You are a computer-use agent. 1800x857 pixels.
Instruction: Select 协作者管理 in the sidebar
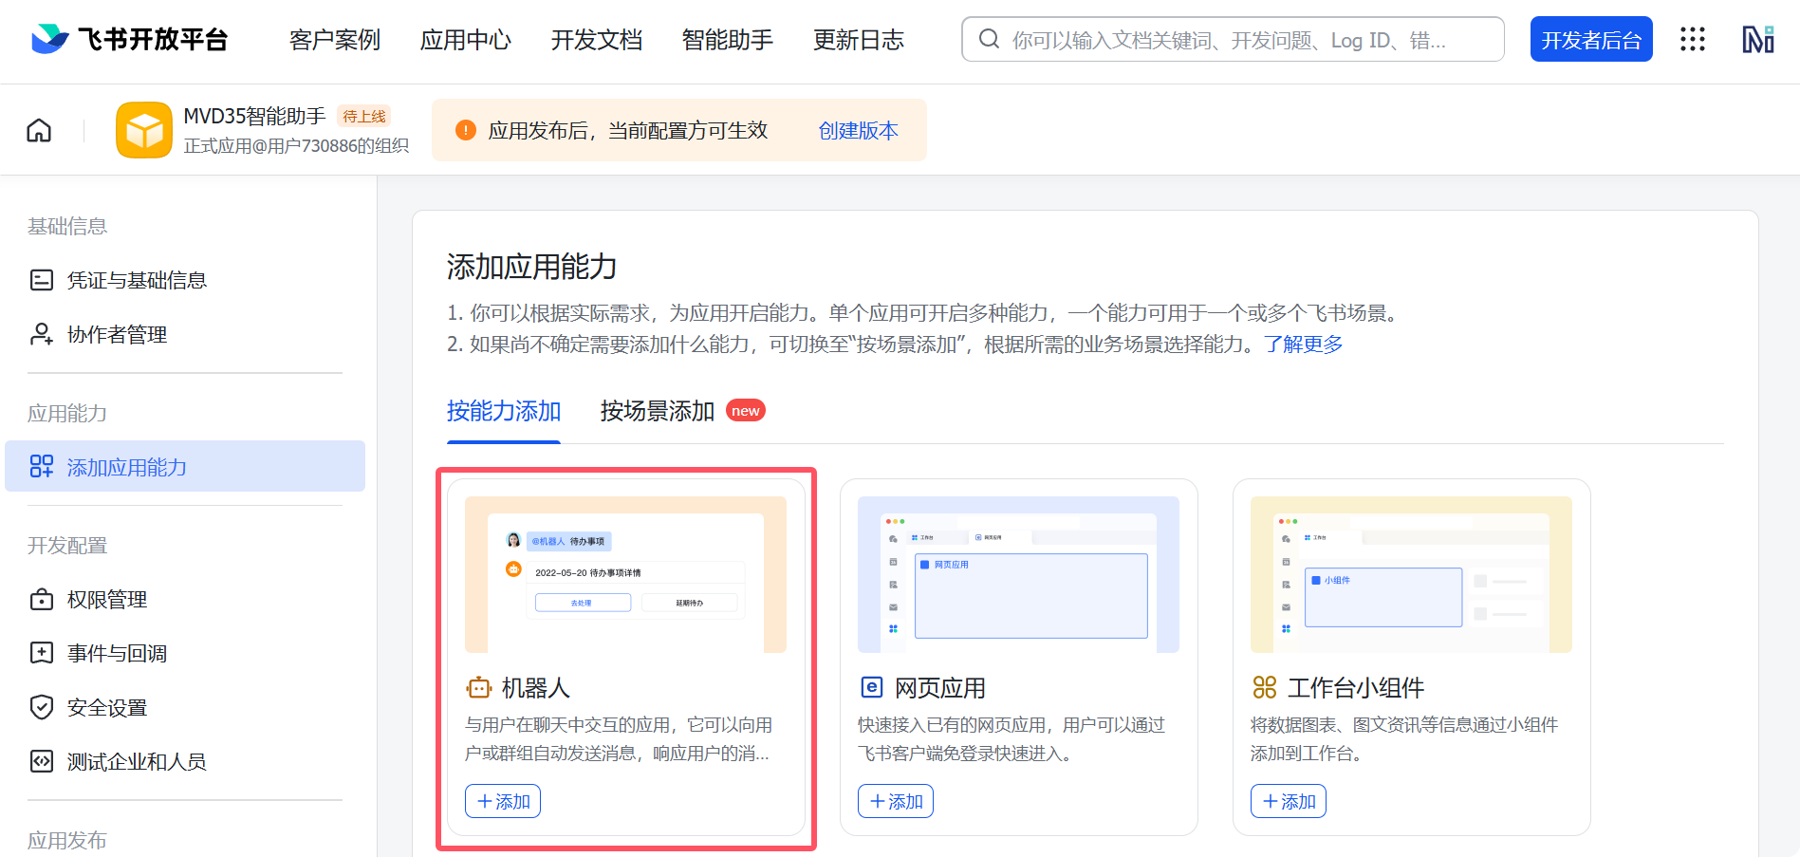click(185, 334)
